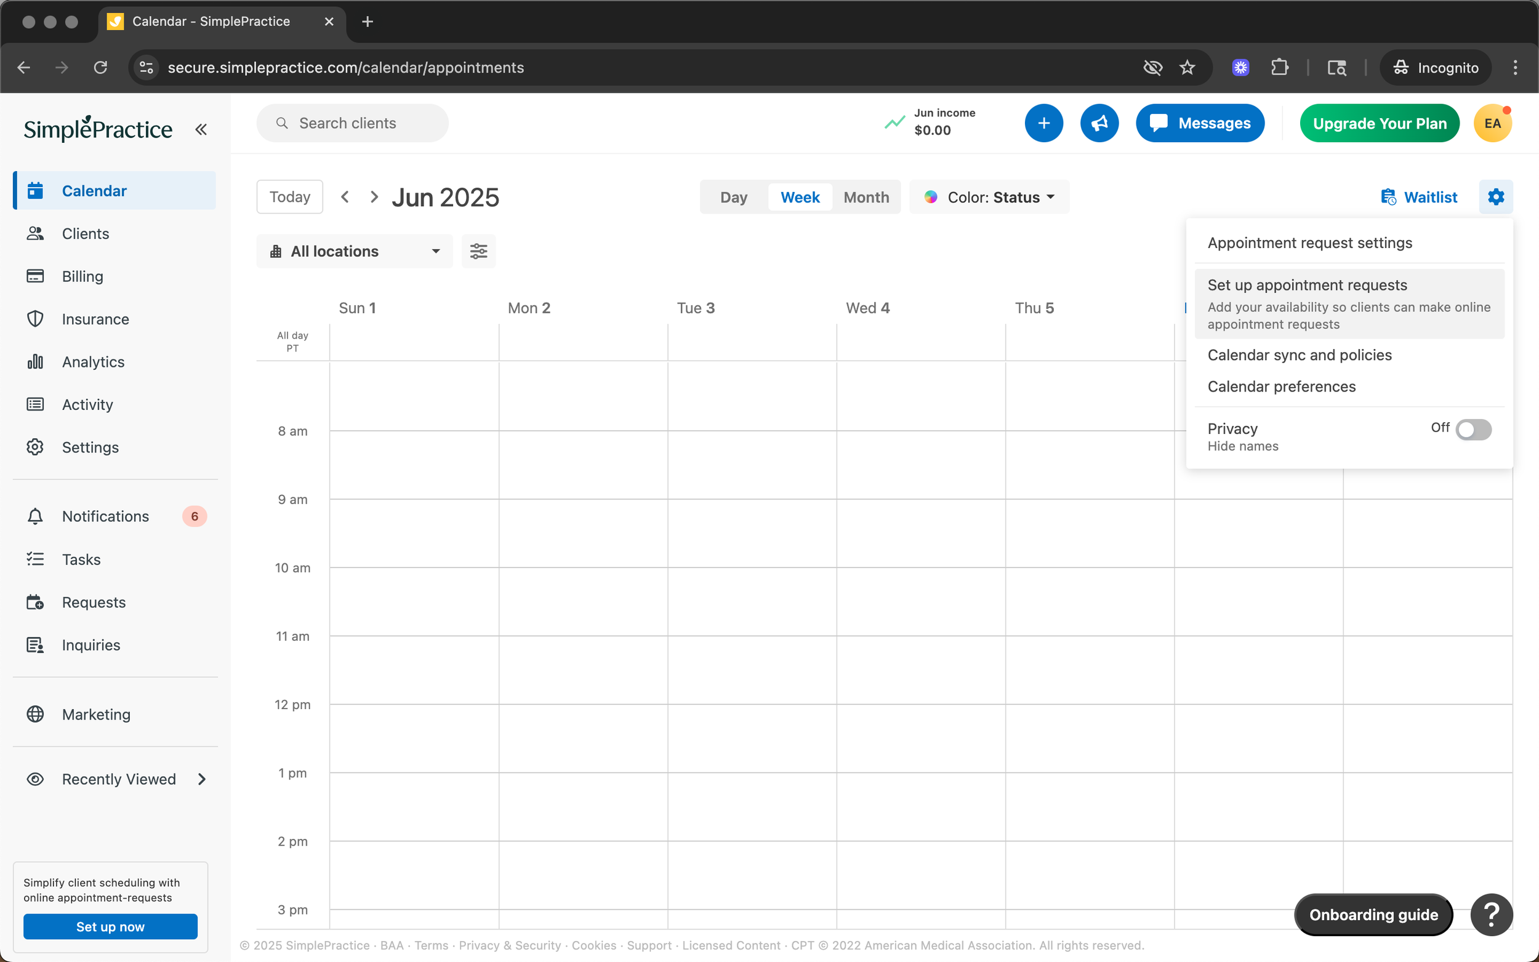Click Upgrade Your Plan button
This screenshot has width=1539, height=962.
click(1380, 124)
